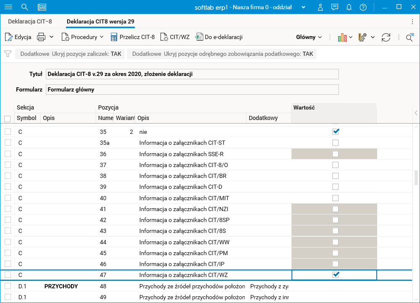Tick the Wartość checkbox for CIT-ST row
420x303 pixels.
click(x=335, y=143)
